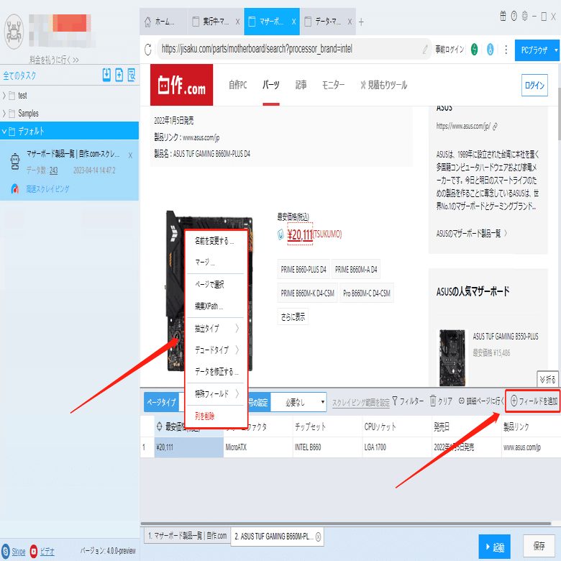Select 名前を変更する in context menu

pos(216,241)
